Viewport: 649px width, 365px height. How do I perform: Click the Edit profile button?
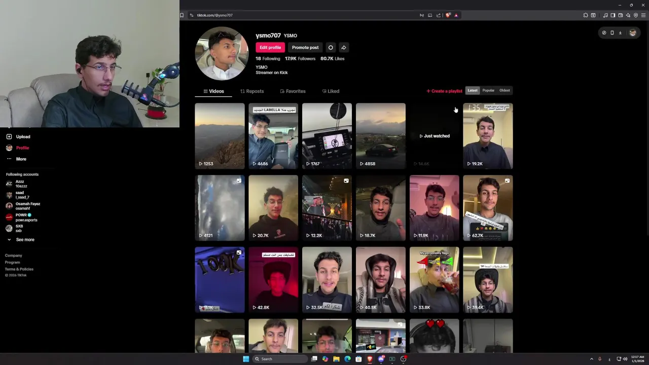tap(270, 48)
